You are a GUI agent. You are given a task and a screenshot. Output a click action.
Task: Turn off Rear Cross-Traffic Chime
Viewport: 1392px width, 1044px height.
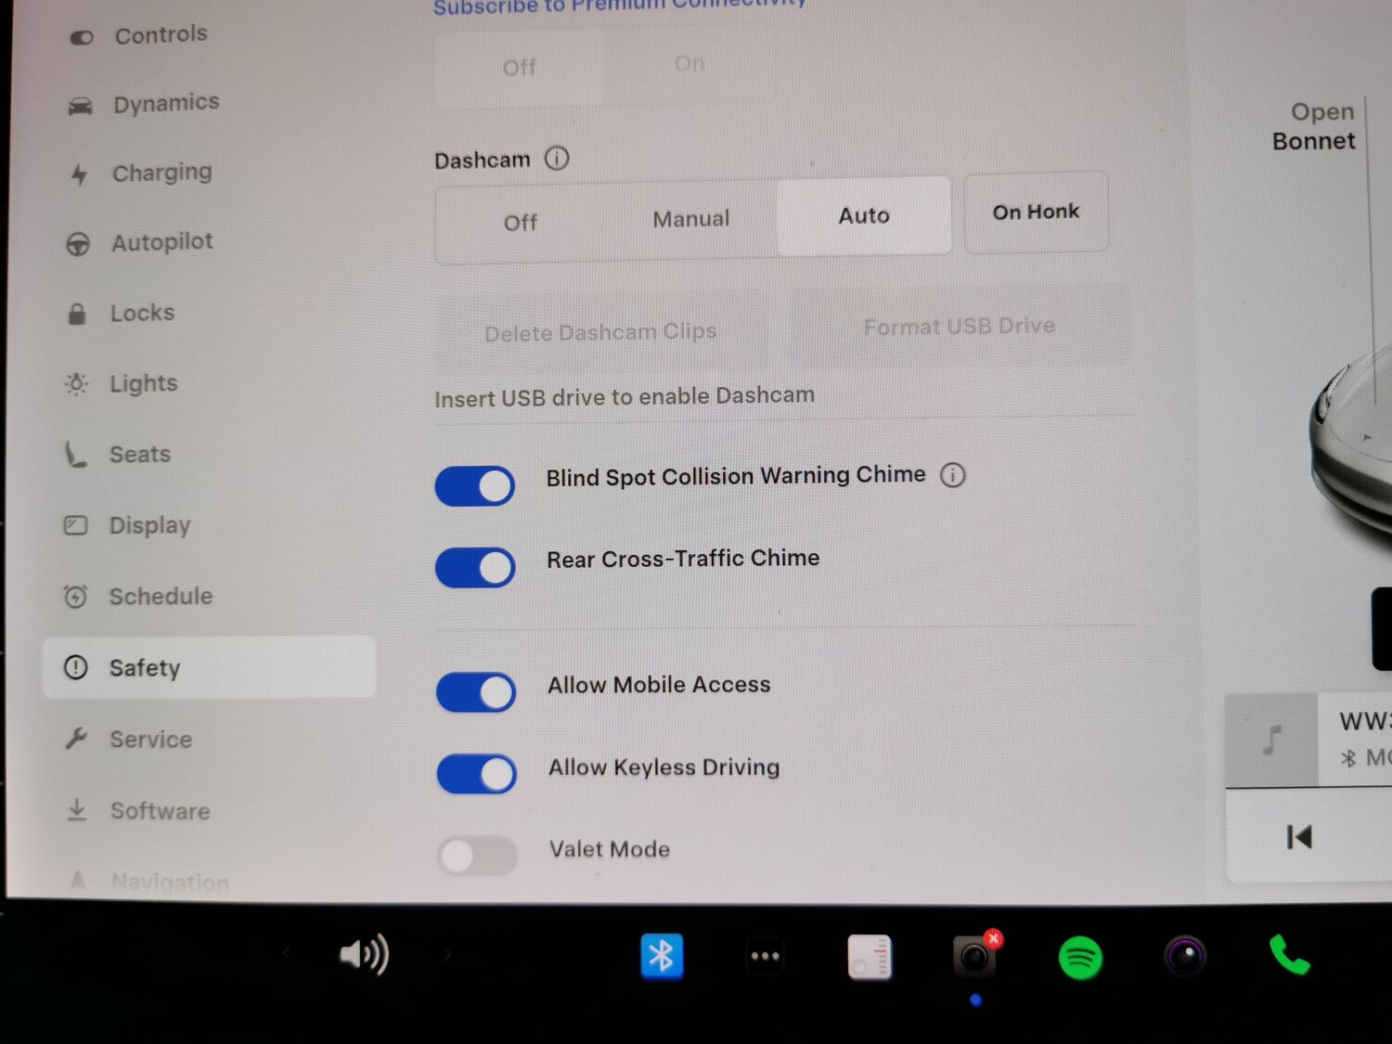(x=475, y=567)
